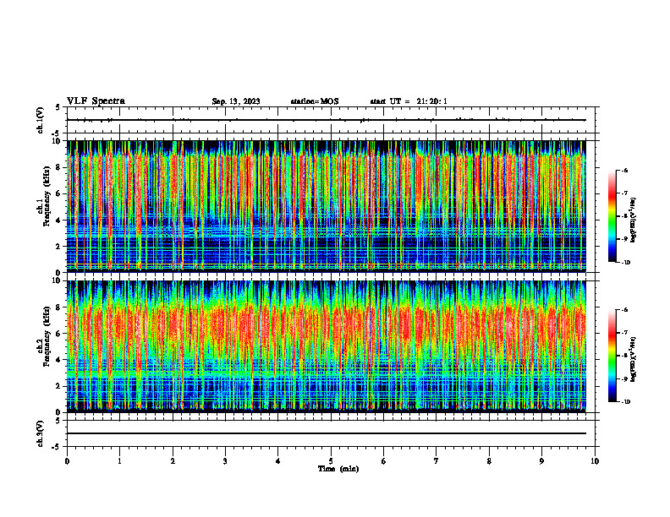
Task: Click the time axis tick label "5"
Action: click(331, 461)
